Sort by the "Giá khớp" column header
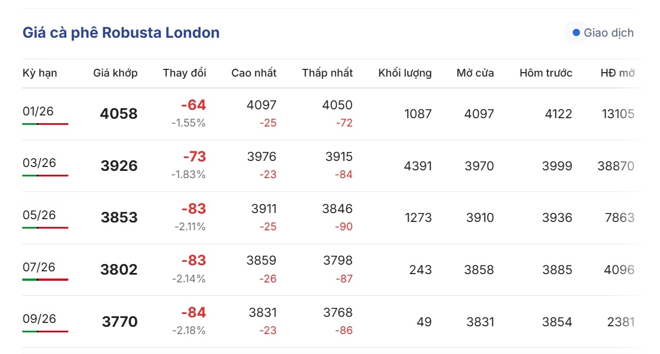Screen dimensions: 660x354 point(115,73)
